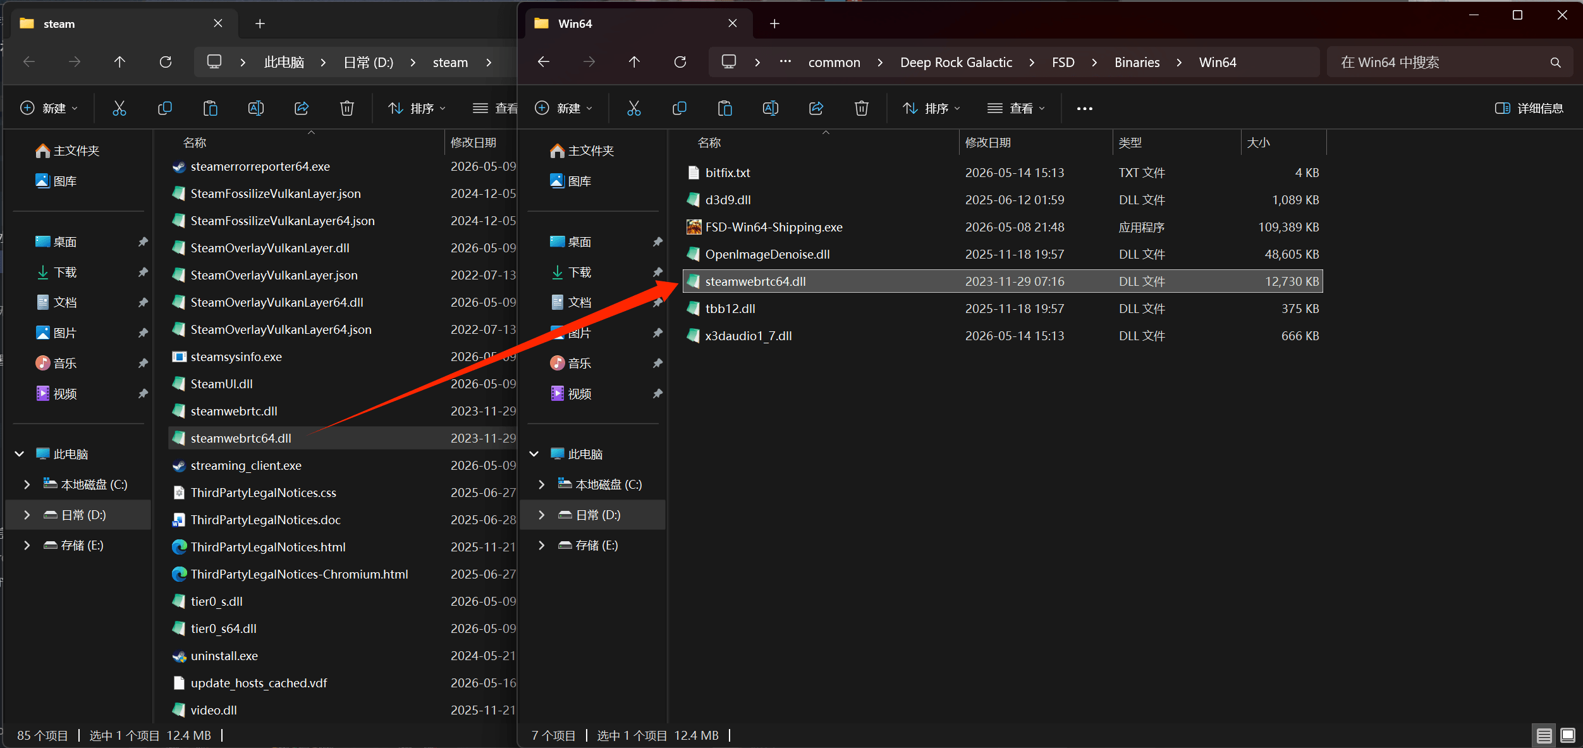
Task: Go up one folder level in steam window
Action: (x=119, y=62)
